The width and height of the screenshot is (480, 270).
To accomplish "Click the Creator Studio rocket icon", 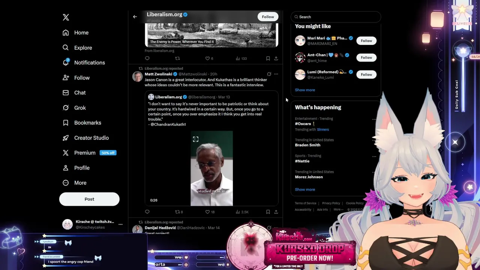I will point(66,138).
